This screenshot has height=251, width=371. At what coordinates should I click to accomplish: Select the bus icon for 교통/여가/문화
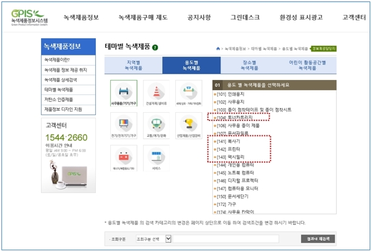pyautogui.click(x=156, y=126)
